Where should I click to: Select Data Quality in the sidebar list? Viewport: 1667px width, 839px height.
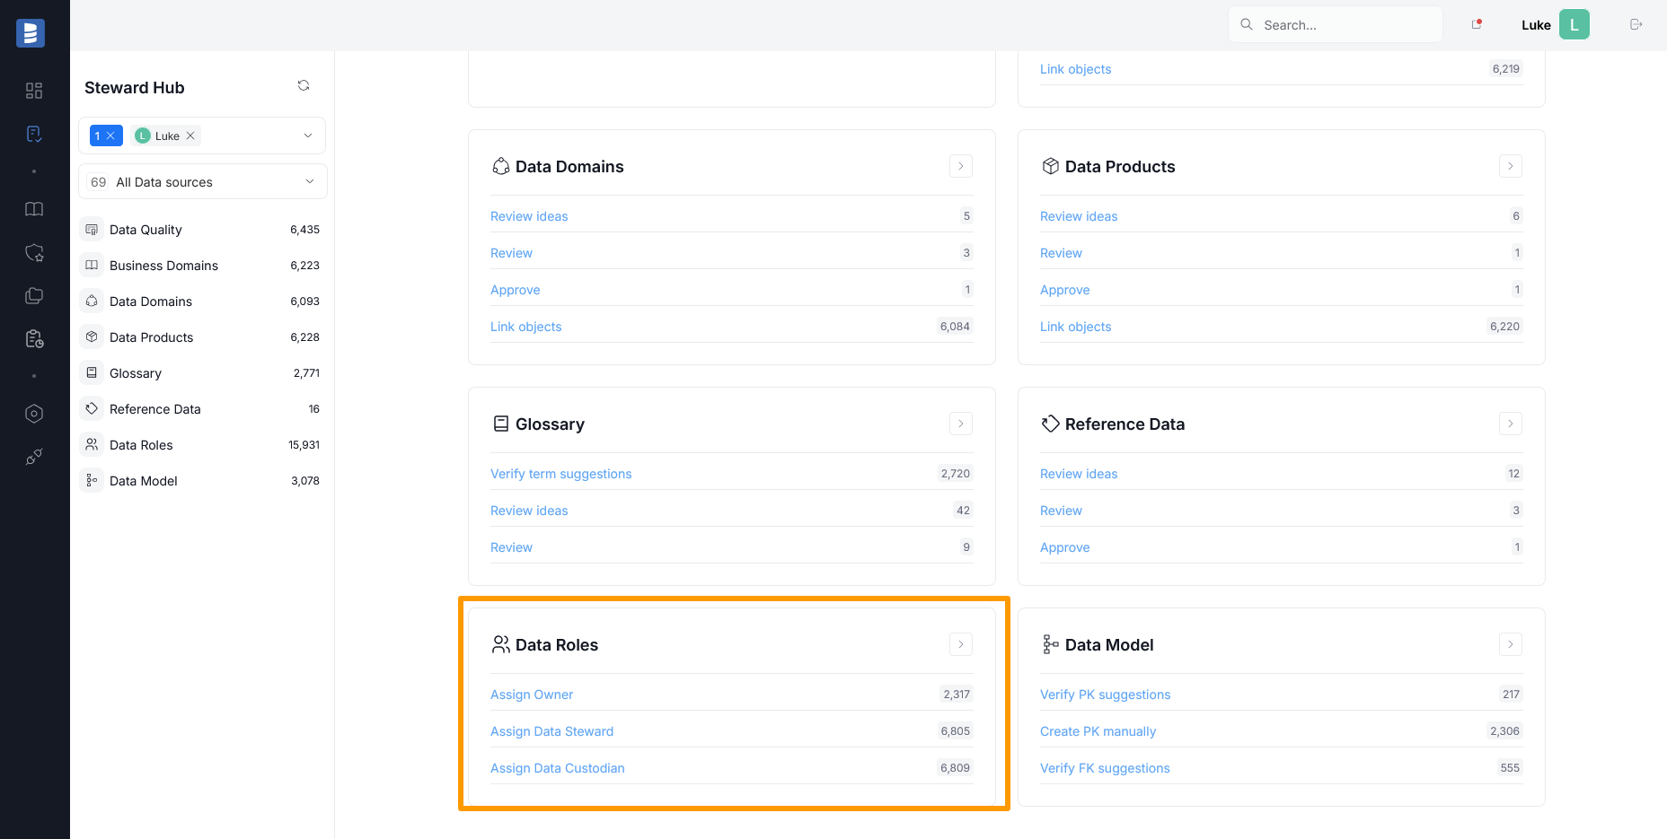pyautogui.click(x=146, y=230)
